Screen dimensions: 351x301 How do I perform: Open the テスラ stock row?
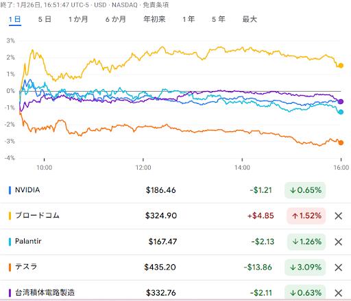coord(175,267)
